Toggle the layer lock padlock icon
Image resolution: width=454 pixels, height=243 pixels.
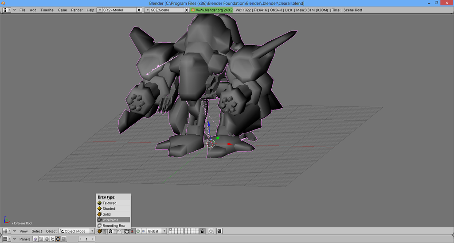click(x=202, y=231)
